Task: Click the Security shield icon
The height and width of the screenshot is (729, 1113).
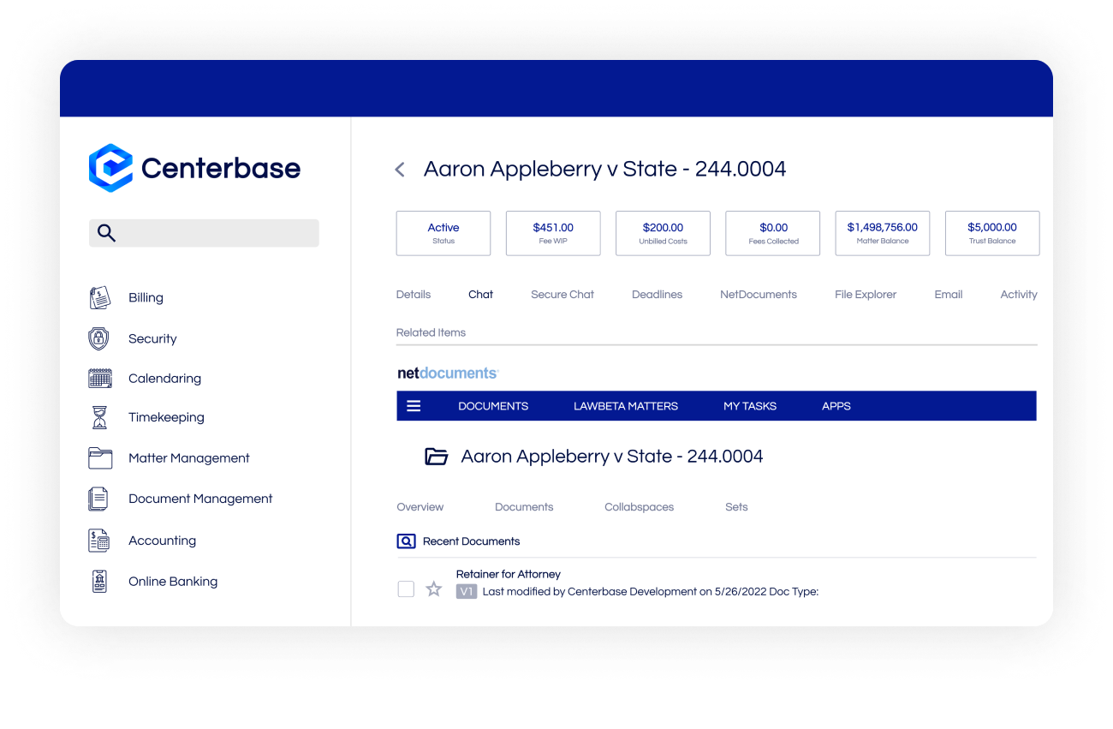Action: 99,338
